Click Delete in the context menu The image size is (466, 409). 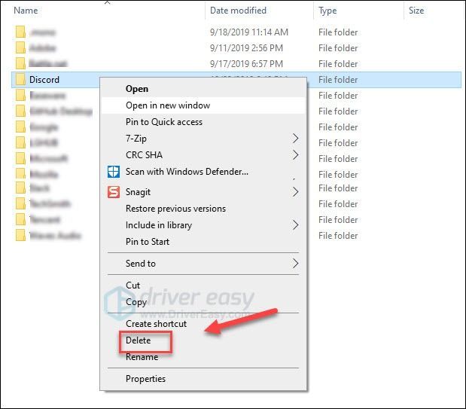(x=139, y=340)
